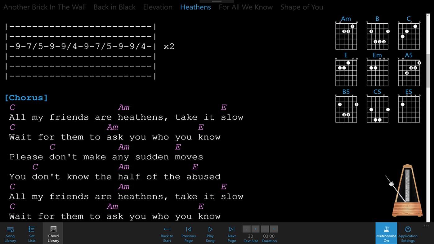Jump Back to Start of the song
This screenshot has width=434, height=244.
[x=167, y=233]
